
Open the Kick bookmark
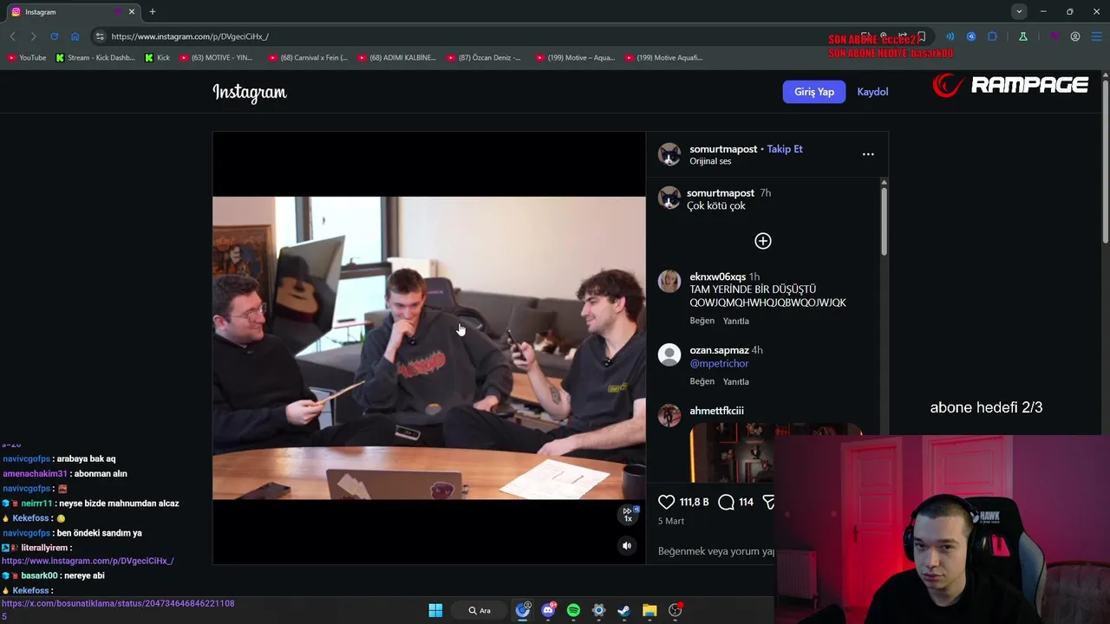[157, 57]
